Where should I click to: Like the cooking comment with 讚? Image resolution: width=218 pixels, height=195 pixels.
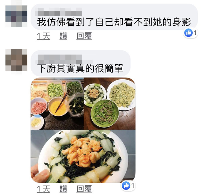(63, 189)
